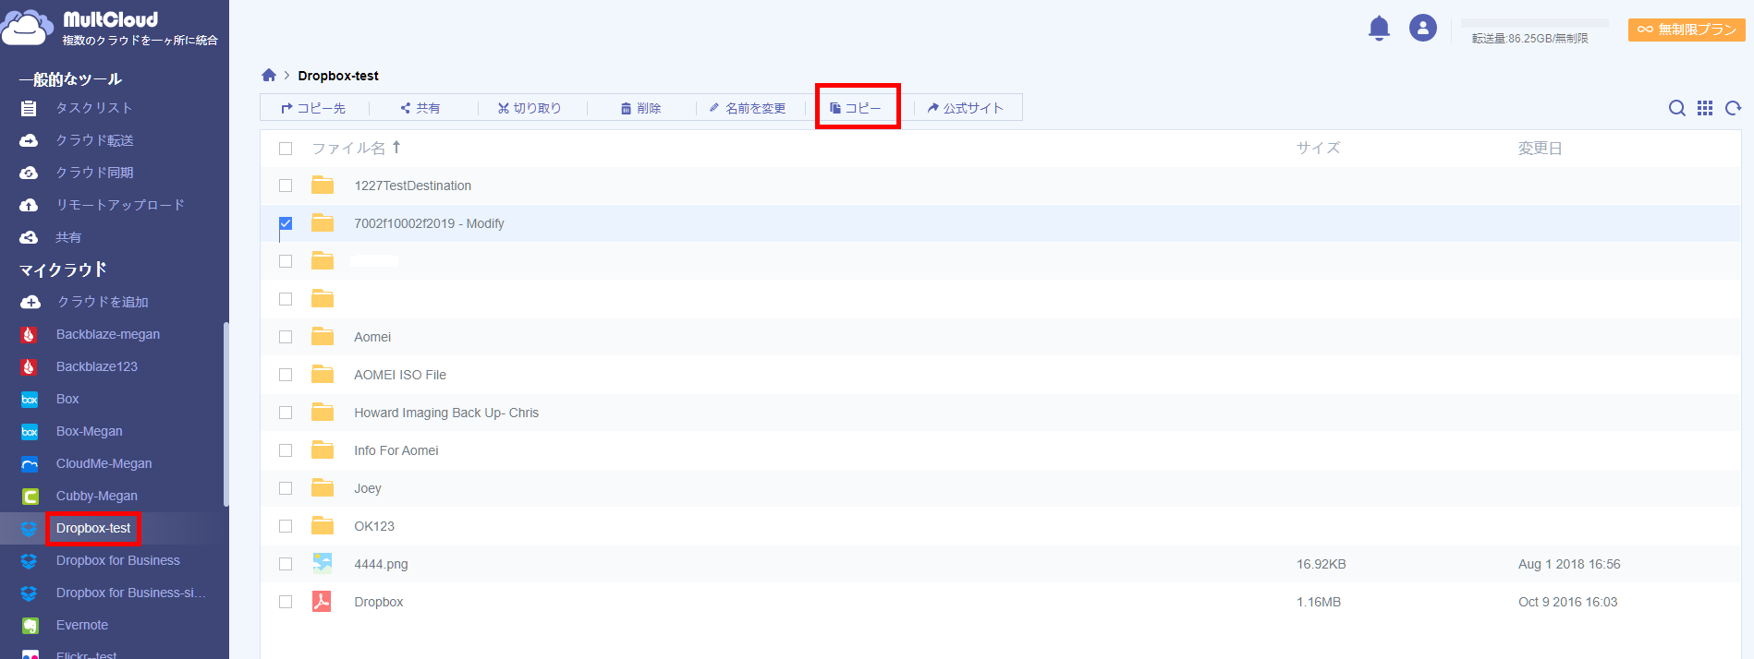Click the cloud transfer icon in sidebar
This screenshot has width=1754, height=659.
tap(29, 140)
